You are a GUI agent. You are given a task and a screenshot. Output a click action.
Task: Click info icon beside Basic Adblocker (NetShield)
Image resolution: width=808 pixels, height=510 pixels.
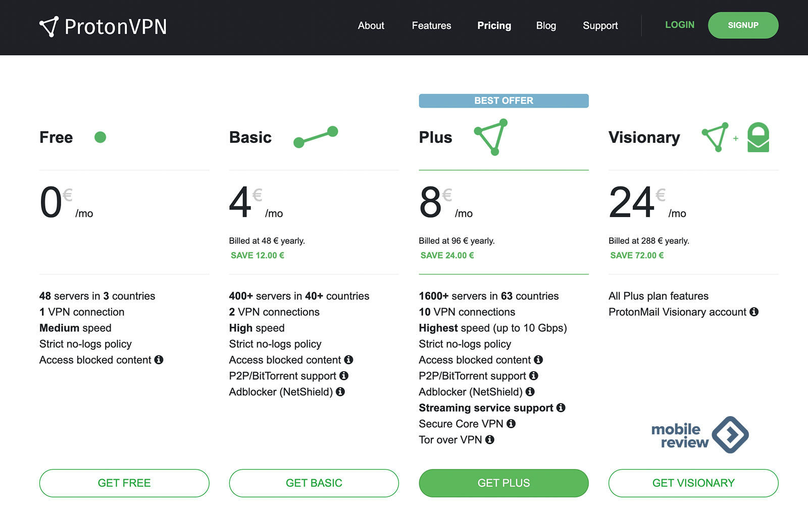(x=340, y=392)
